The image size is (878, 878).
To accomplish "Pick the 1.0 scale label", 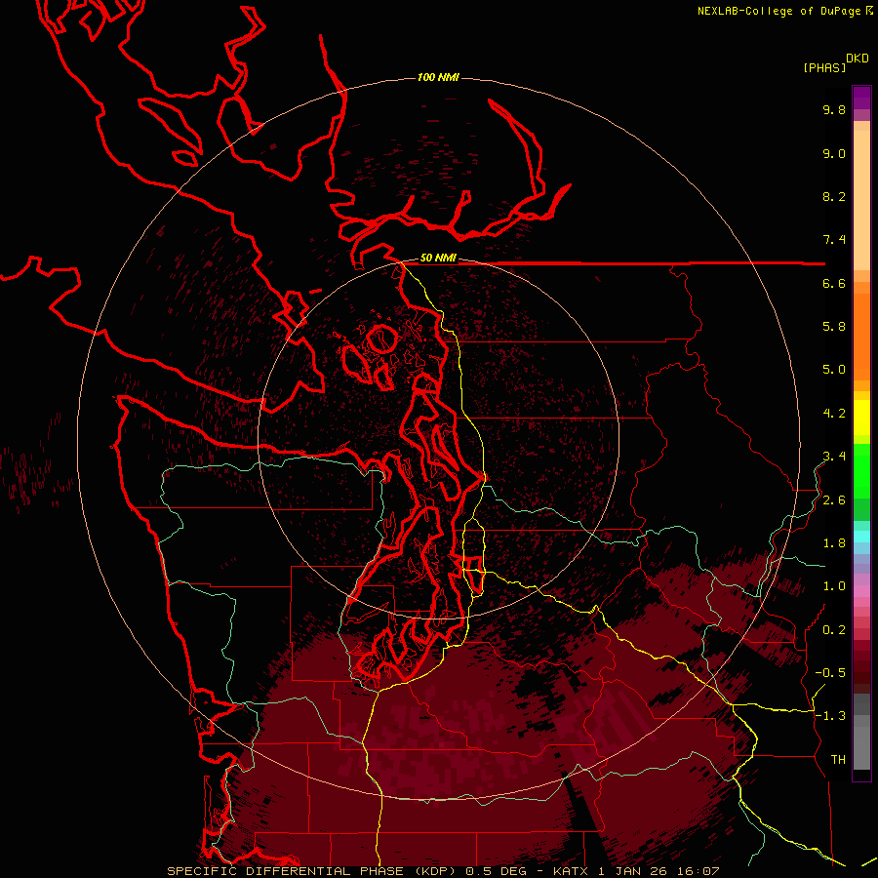I will 834,586.
